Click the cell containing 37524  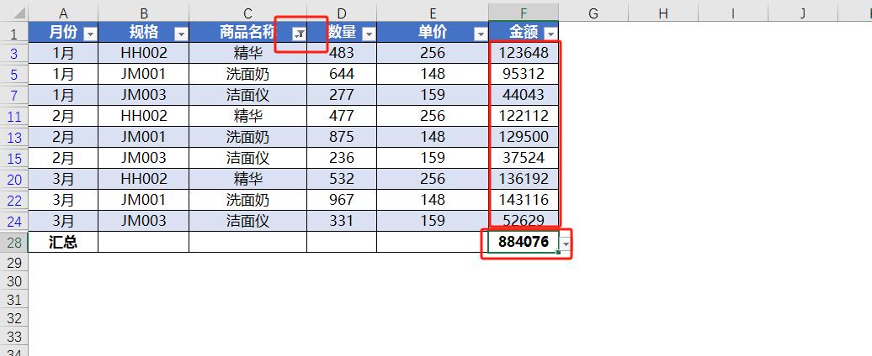(524, 158)
